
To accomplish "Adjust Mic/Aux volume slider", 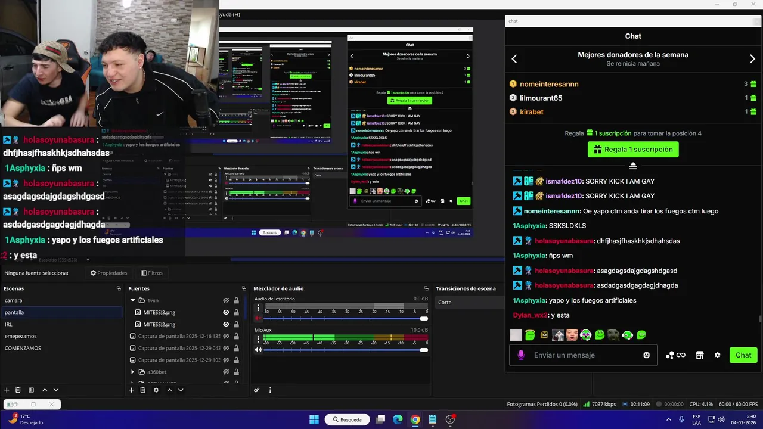I will point(346,350).
